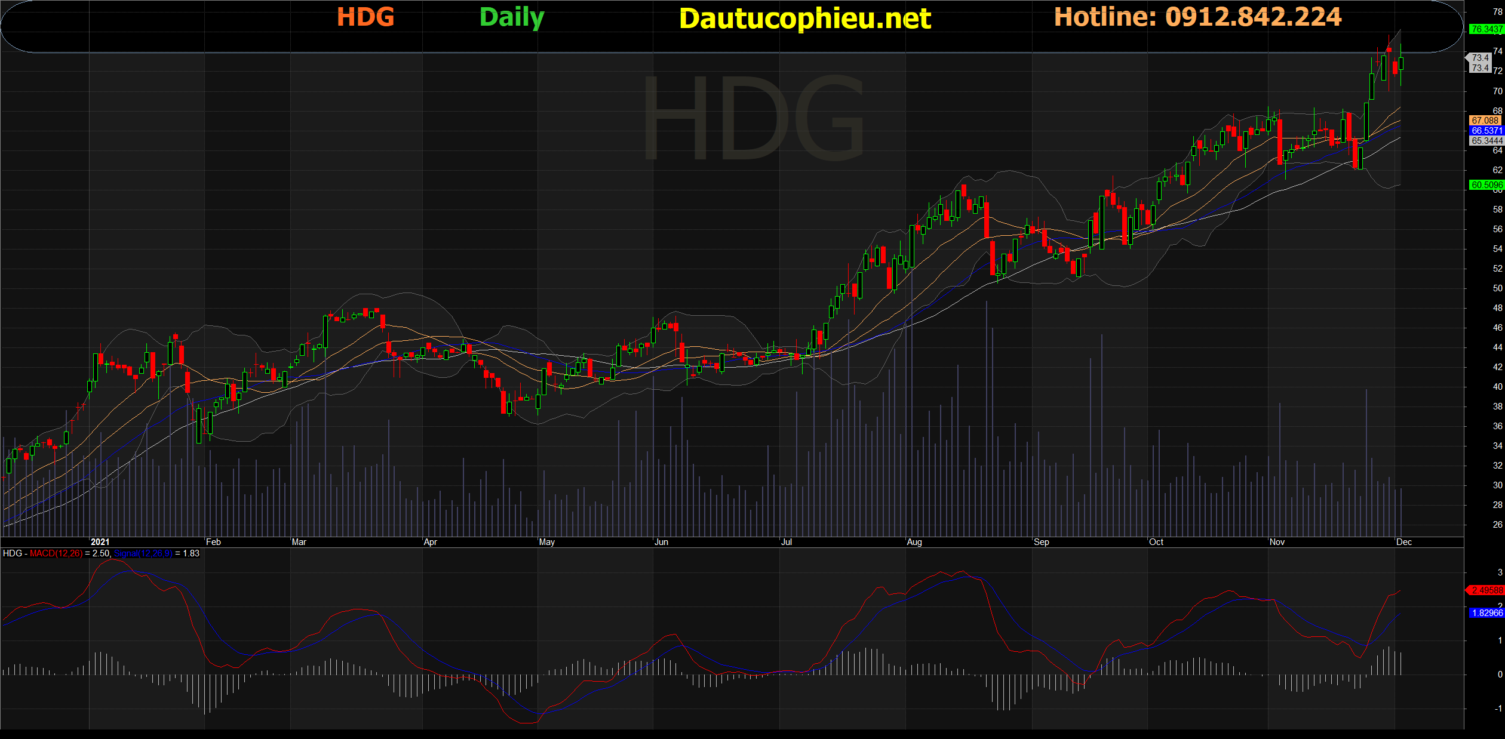
Task: Click the Nov month marker on time axis
Action: click(x=1277, y=542)
